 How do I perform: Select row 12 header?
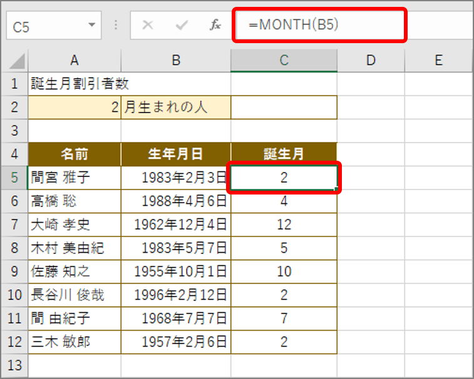coord(14,342)
